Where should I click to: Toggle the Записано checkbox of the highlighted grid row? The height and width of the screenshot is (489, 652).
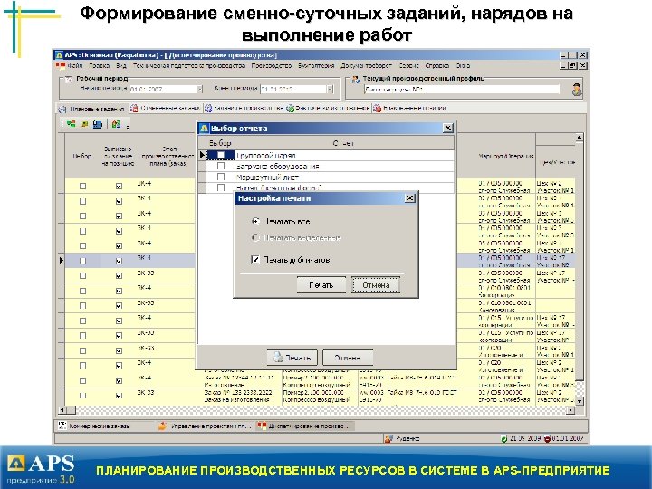[x=119, y=261]
